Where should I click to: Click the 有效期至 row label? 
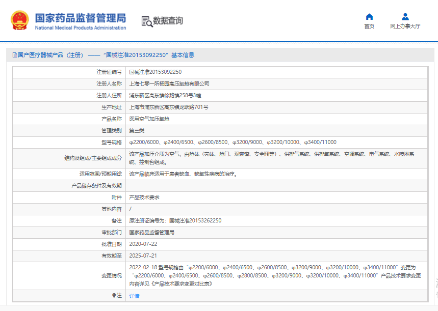tap(112, 256)
